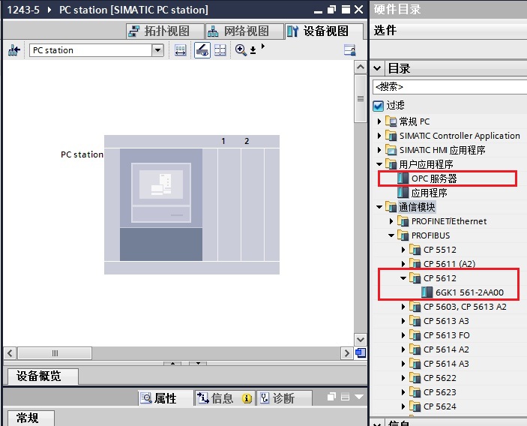This screenshot has width=527, height=426.
Task: Click the show address labels toolbar icon
Action: pos(181,50)
